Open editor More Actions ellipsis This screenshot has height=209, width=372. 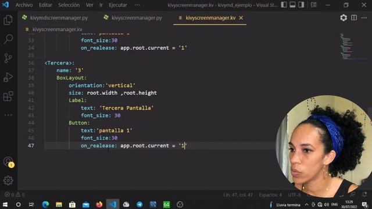(x=364, y=18)
